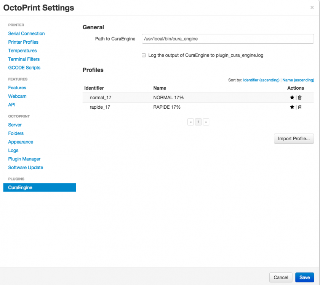Save the OctoPrint settings
Screen dimensions: 320x285
304,277
